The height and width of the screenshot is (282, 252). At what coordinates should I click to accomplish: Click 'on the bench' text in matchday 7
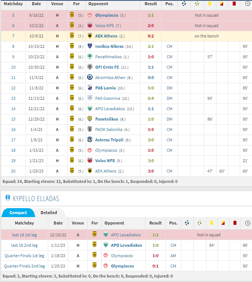coord(206,36)
